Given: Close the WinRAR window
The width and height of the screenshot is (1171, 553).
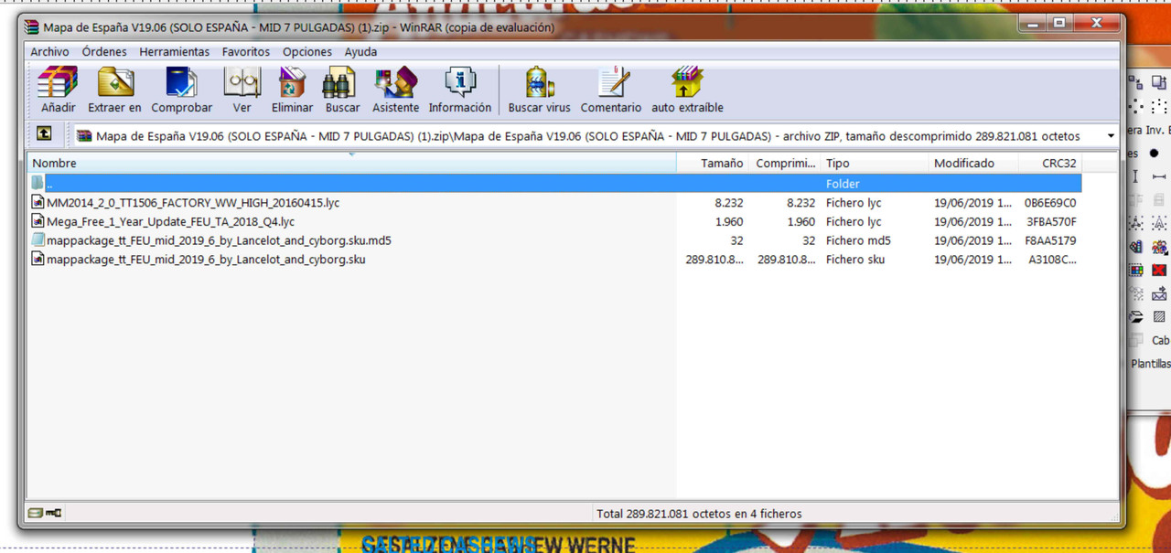Looking at the screenshot, I should click(1095, 23).
